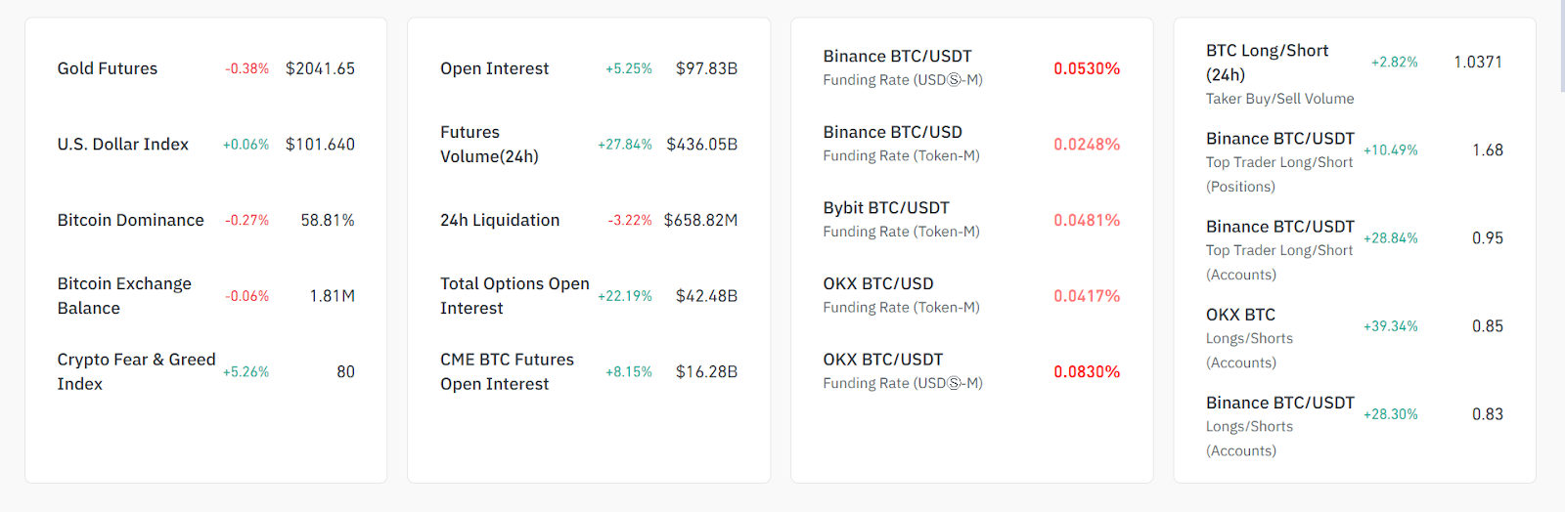Click the $97.83B Open Interest value

click(706, 68)
